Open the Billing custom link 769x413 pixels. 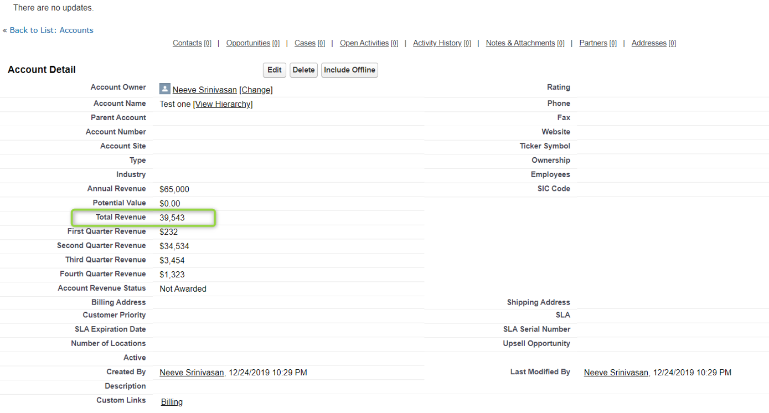coord(172,402)
